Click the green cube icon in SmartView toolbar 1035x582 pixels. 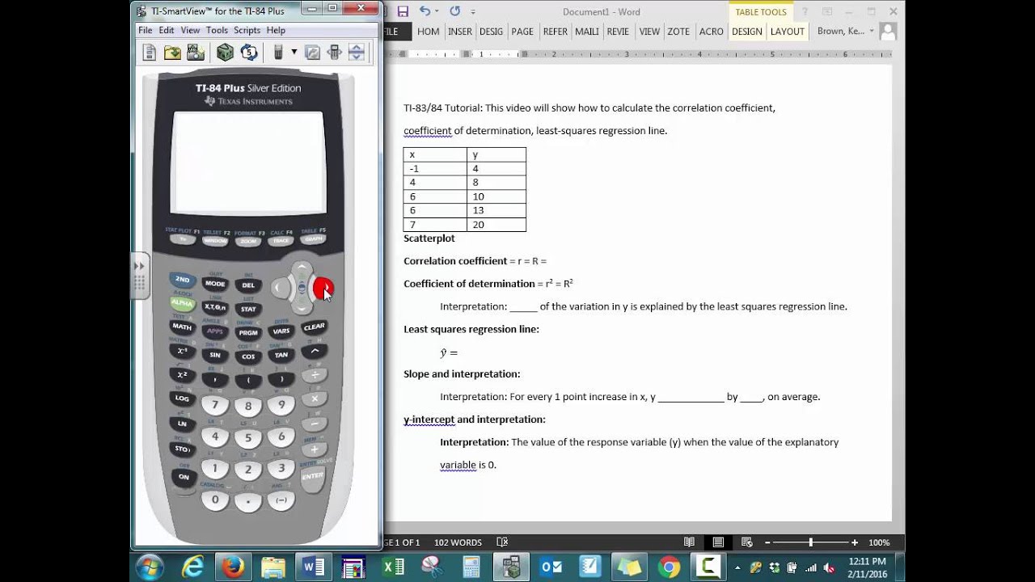[225, 53]
